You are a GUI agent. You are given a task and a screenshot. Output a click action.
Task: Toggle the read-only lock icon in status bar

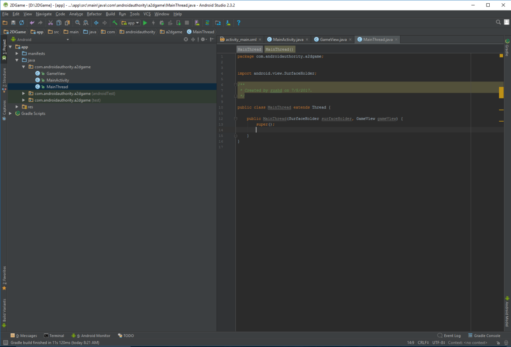tap(498, 343)
